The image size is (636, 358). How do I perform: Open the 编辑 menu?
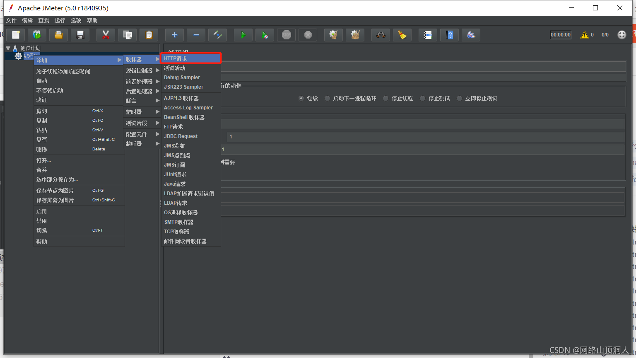click(27, 20)
